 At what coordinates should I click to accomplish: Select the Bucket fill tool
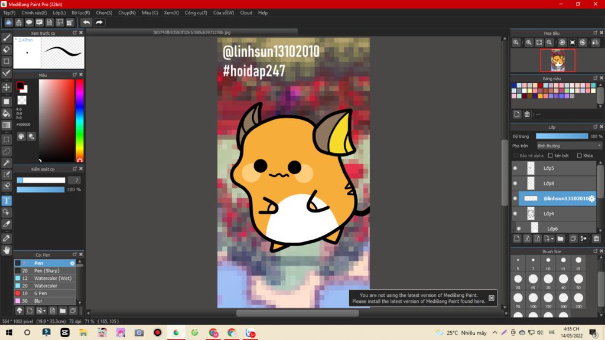(6, 113)
